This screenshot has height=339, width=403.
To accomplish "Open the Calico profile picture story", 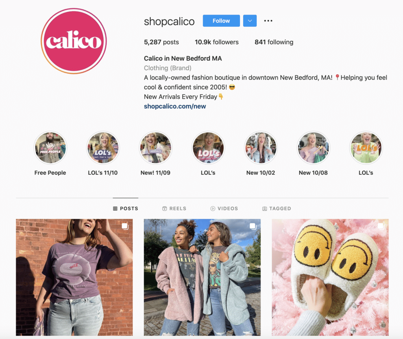I will pos(74,41).
